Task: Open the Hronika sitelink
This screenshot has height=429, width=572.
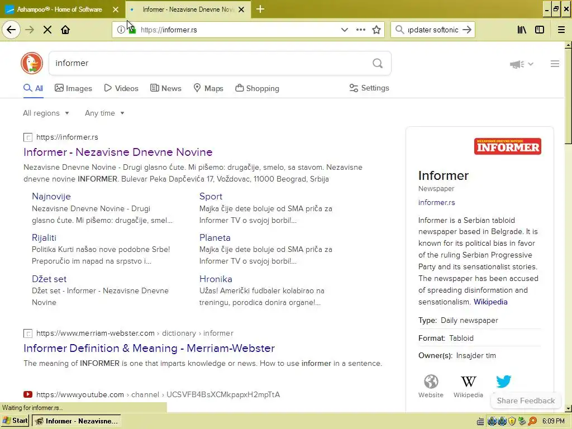Action: (x=216, y=279)
